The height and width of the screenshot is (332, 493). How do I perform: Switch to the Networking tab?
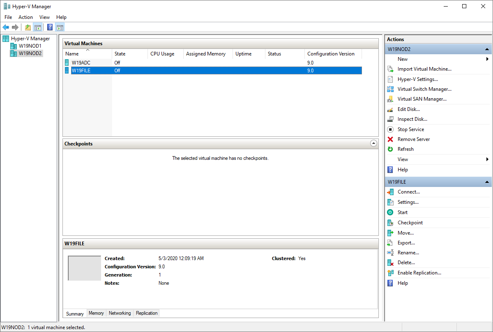120,313
